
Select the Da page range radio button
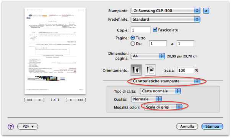(x=133, y=44)
